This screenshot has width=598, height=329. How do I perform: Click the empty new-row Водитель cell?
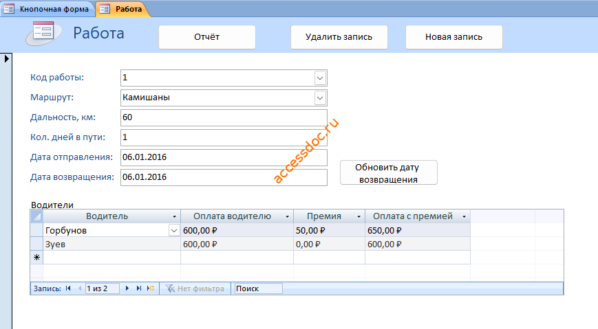(111, 258)
